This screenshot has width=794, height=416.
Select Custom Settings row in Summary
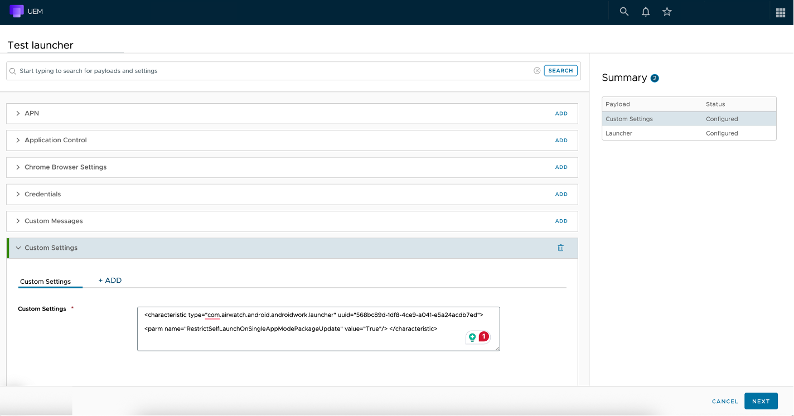(689, 119)
